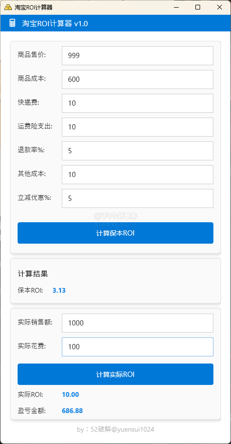Screen dimensions: 231x444
Task: Select the 快递费 input box
Action: (137, 103)
